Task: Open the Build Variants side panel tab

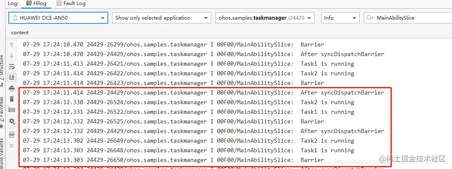Action: (x=2, y=154)
